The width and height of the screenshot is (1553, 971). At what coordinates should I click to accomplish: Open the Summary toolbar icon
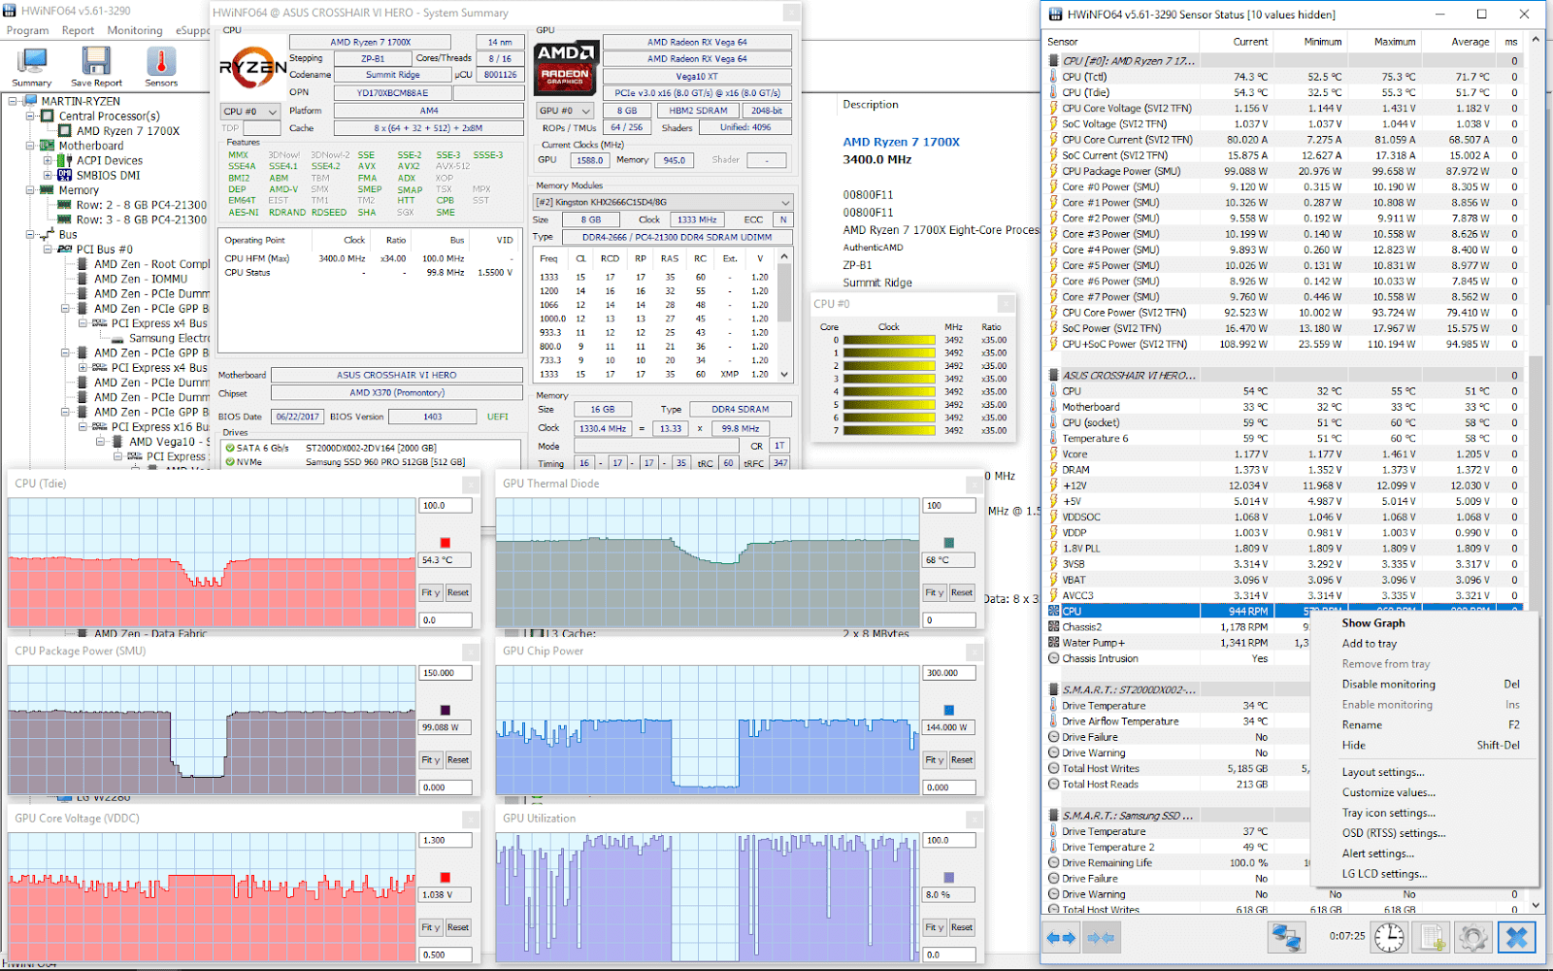(32, 66)
